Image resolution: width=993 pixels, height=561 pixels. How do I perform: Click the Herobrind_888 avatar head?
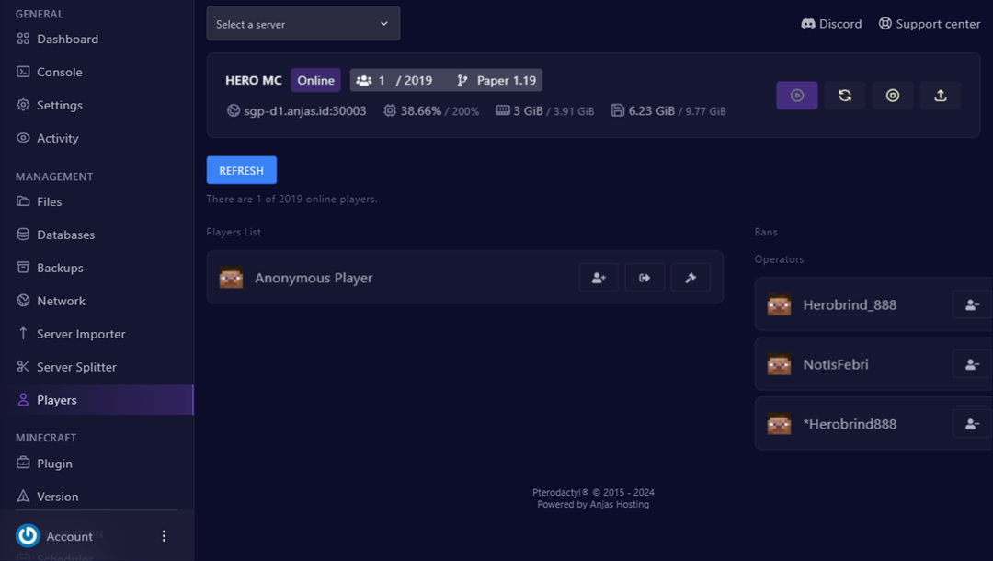[x=779, y=304]
